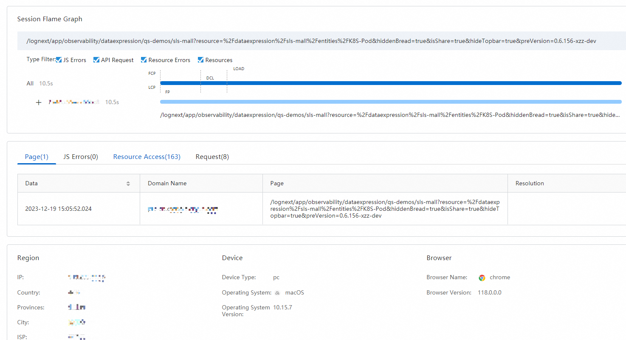The width and height of the screenshot is (626, 340).
Task: Click the Device section heading
Action: [232, 258]
